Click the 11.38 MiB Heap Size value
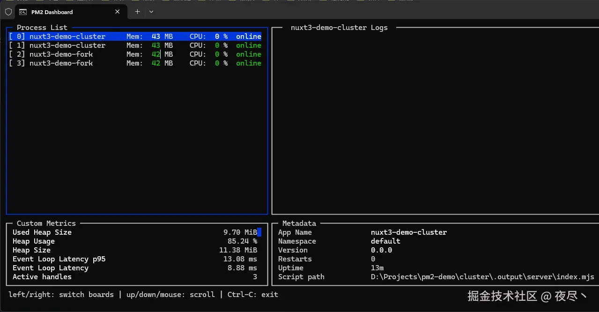The width and height of the screenshot is (599, 312). (x=238, y=250)
